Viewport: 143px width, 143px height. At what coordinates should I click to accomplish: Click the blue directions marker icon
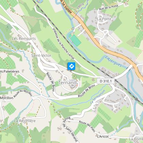[x=71, y=66]
